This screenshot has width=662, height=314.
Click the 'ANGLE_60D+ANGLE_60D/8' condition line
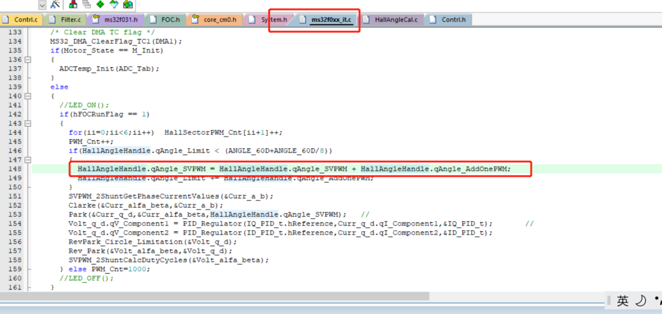[x=200, y=151]
